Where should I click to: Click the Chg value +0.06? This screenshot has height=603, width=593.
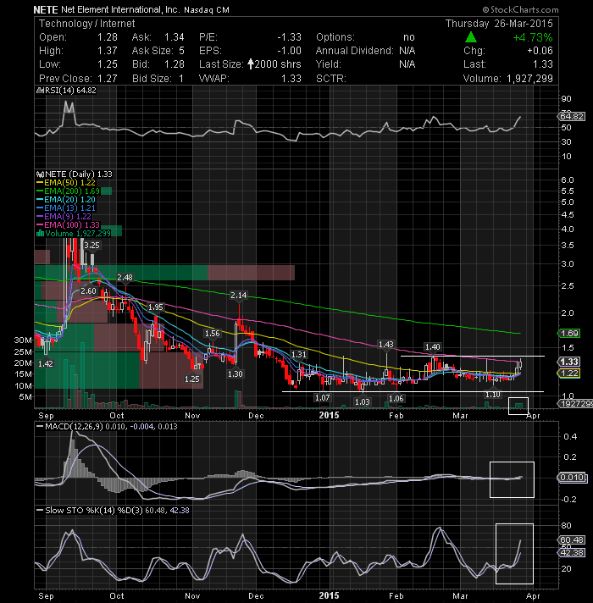pos(540,51)
